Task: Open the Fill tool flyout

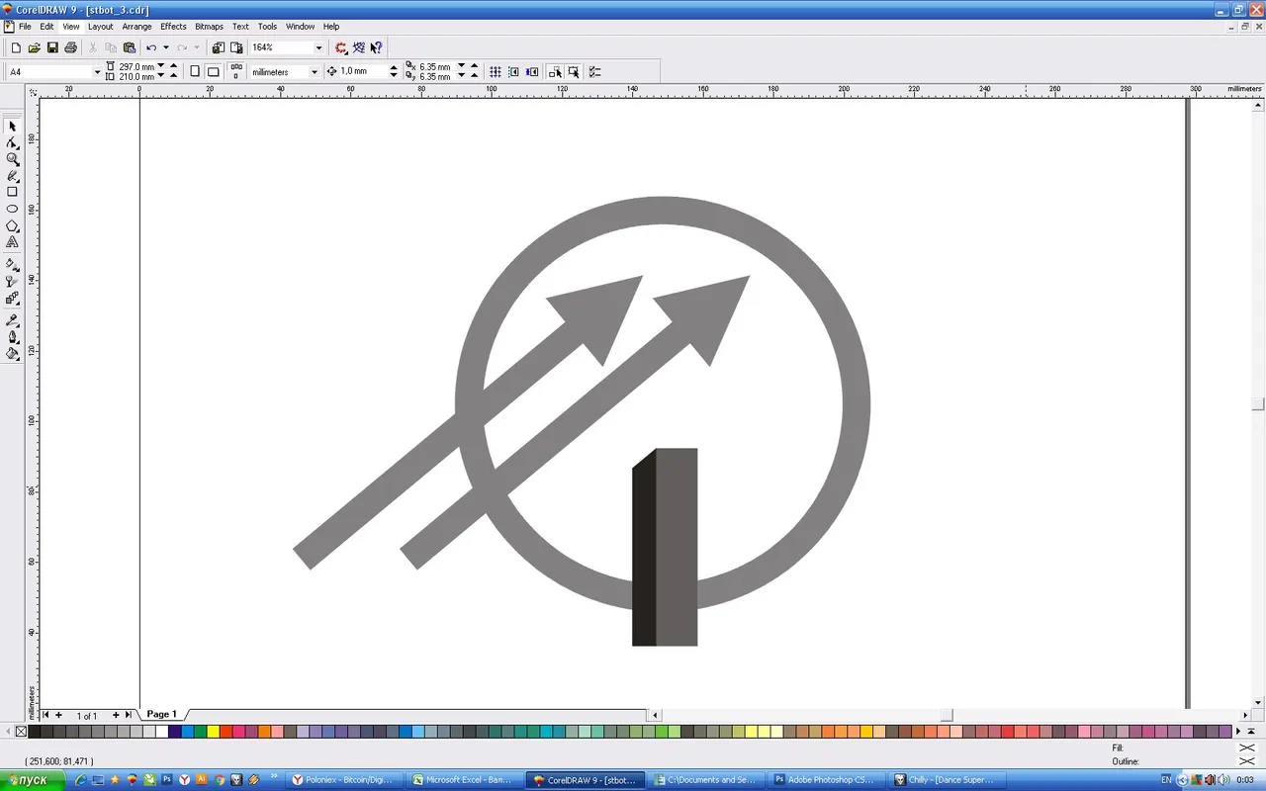Action: [x=12, y=354]
